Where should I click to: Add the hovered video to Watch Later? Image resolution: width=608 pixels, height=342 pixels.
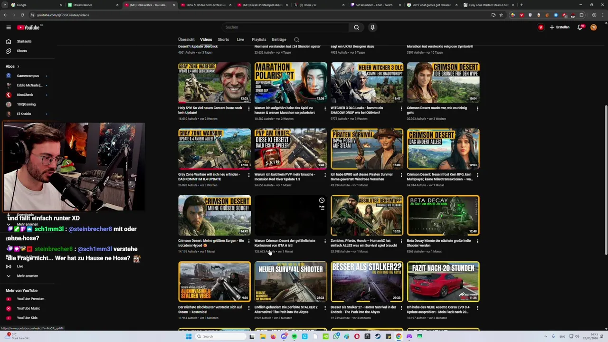322,200
